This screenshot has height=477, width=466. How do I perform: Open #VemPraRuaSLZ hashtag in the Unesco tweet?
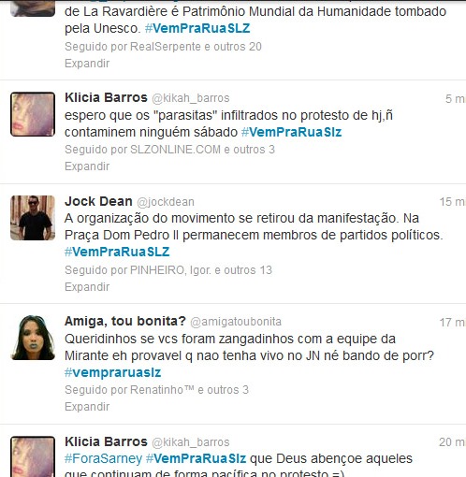pos(197,28)
